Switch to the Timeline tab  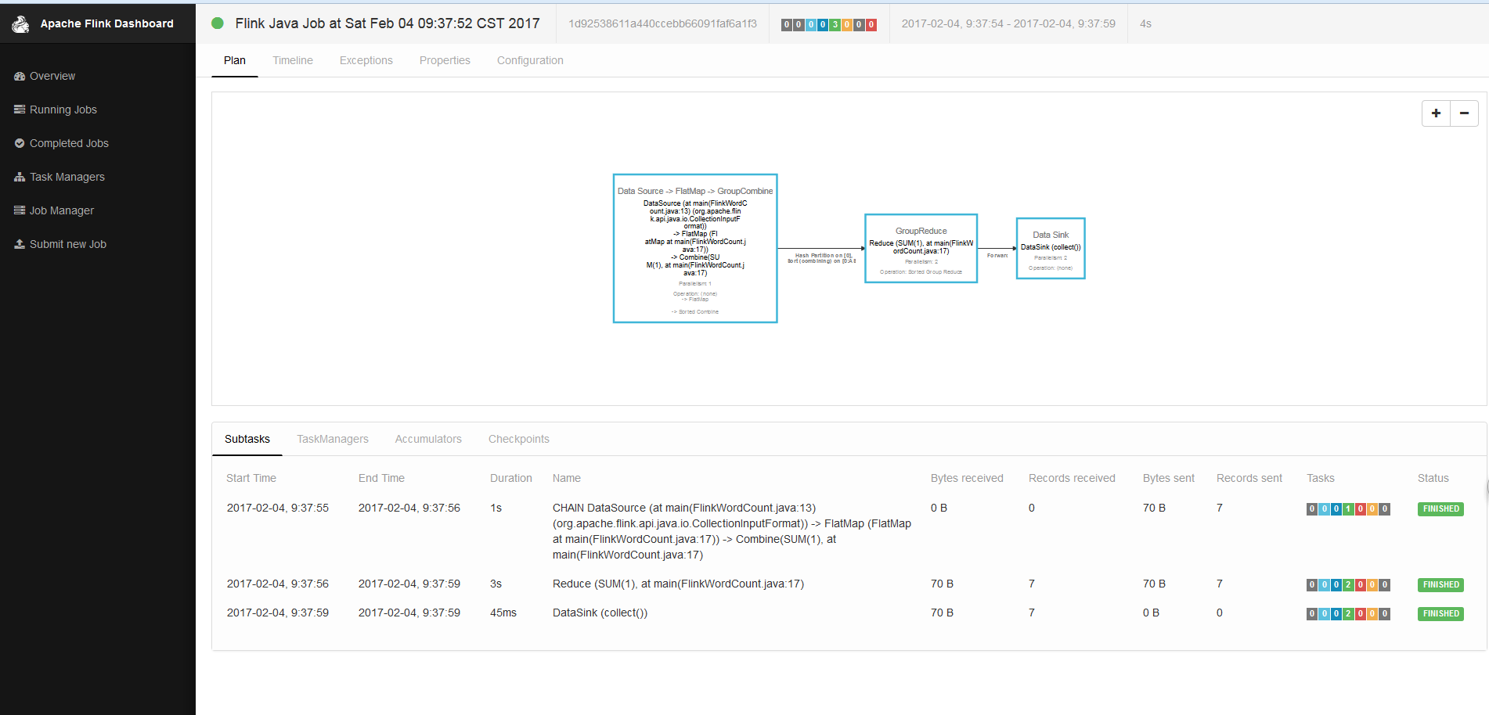click(x=293, y=60)
